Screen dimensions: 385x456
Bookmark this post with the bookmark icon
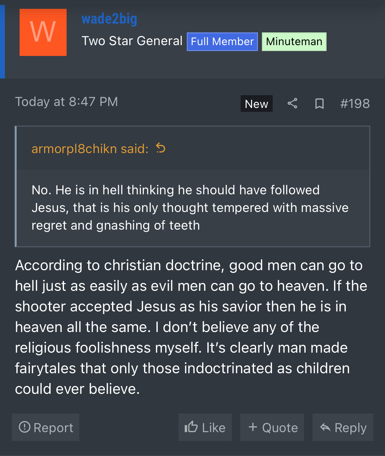pyautogui.click(x=319, y=104)
